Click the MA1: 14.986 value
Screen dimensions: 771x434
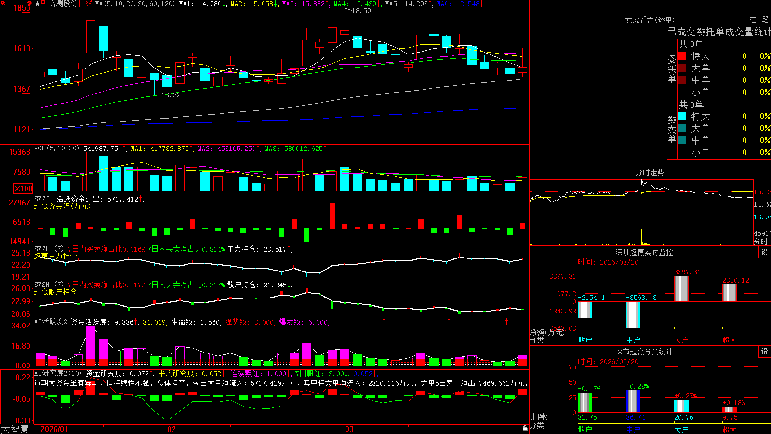(x=200, y=4)
